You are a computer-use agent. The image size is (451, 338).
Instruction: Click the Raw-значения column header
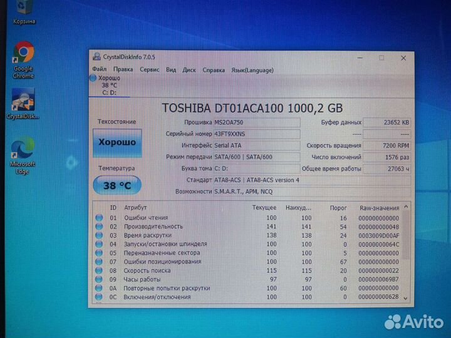pos(379,208)
